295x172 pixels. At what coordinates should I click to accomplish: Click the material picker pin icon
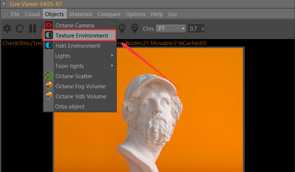[x=135, y=29]
